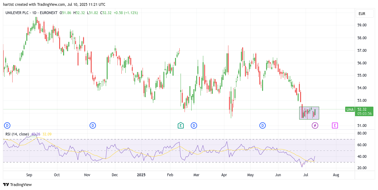Click the low value L51.82

pos(93,13)
